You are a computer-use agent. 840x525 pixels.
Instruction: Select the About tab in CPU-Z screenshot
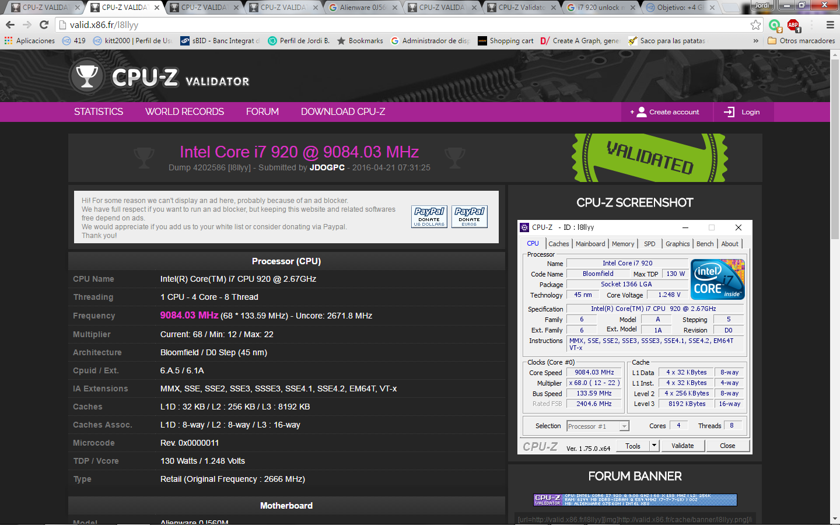(x=730, y=244)
